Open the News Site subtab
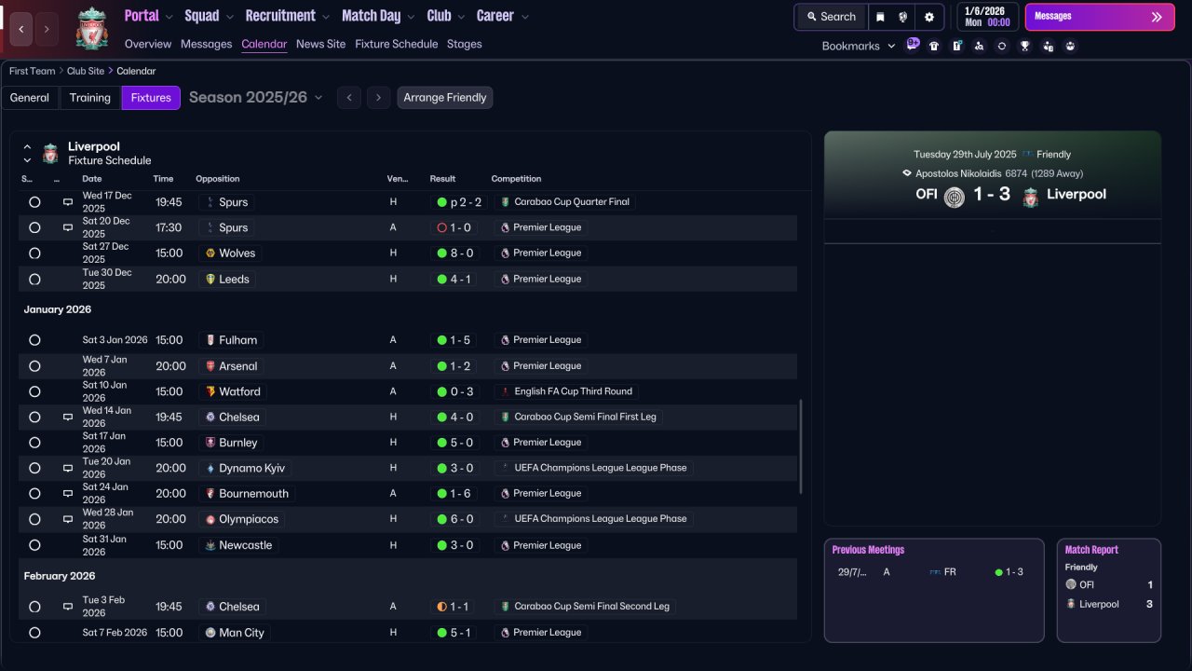This screenshot has width=1192, height=671. coord(320,44)
